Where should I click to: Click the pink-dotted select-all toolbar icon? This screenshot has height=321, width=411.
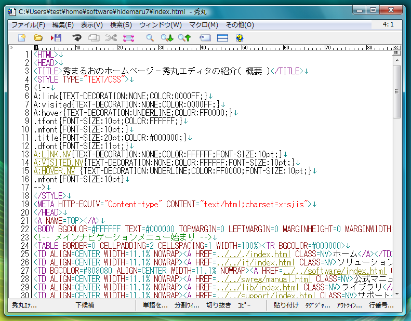coord(129,38)
